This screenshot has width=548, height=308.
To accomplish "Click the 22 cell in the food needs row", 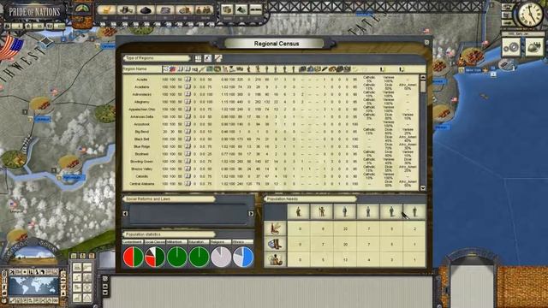I will (x=345, y=229).
